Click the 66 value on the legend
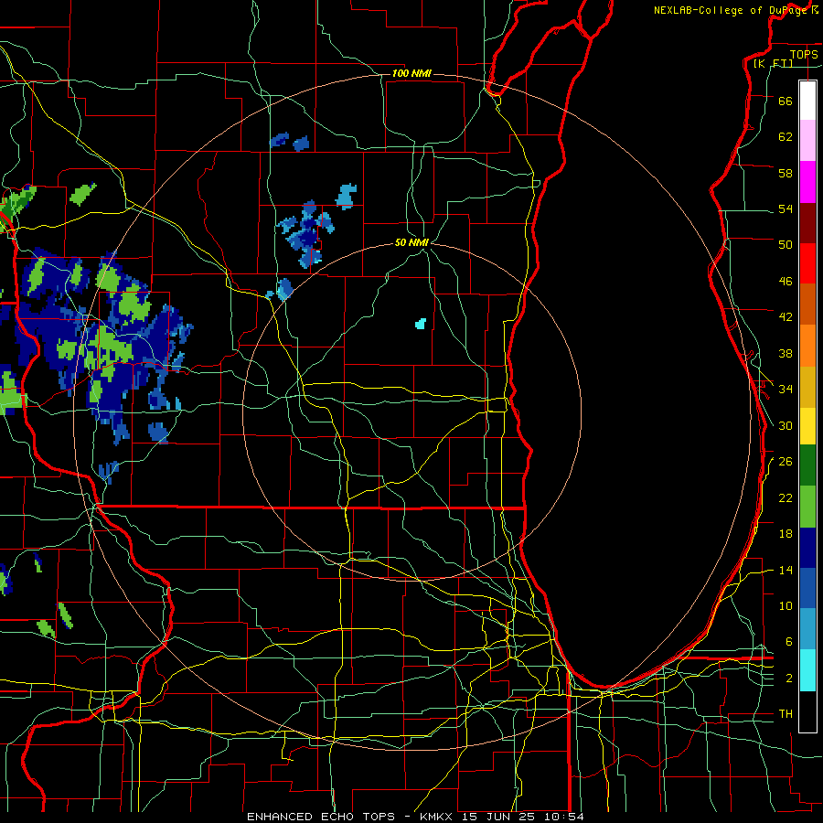The height and width of the screenshot is (823, 823). 786,101
